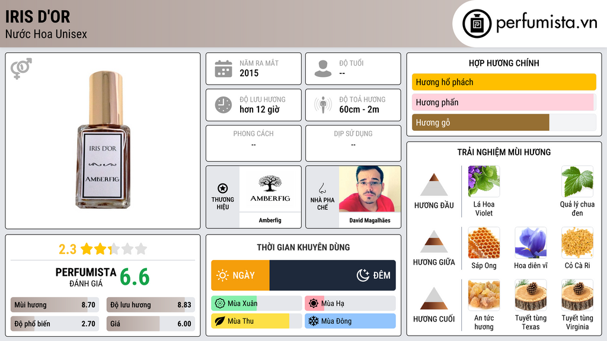Screen dimensions: 607x341
Task: Click the leaf icon for Mùa Thu
Action: click(220, 321)
